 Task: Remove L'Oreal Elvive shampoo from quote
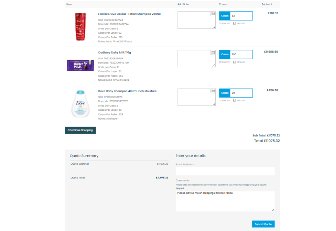tap(224, 23)
